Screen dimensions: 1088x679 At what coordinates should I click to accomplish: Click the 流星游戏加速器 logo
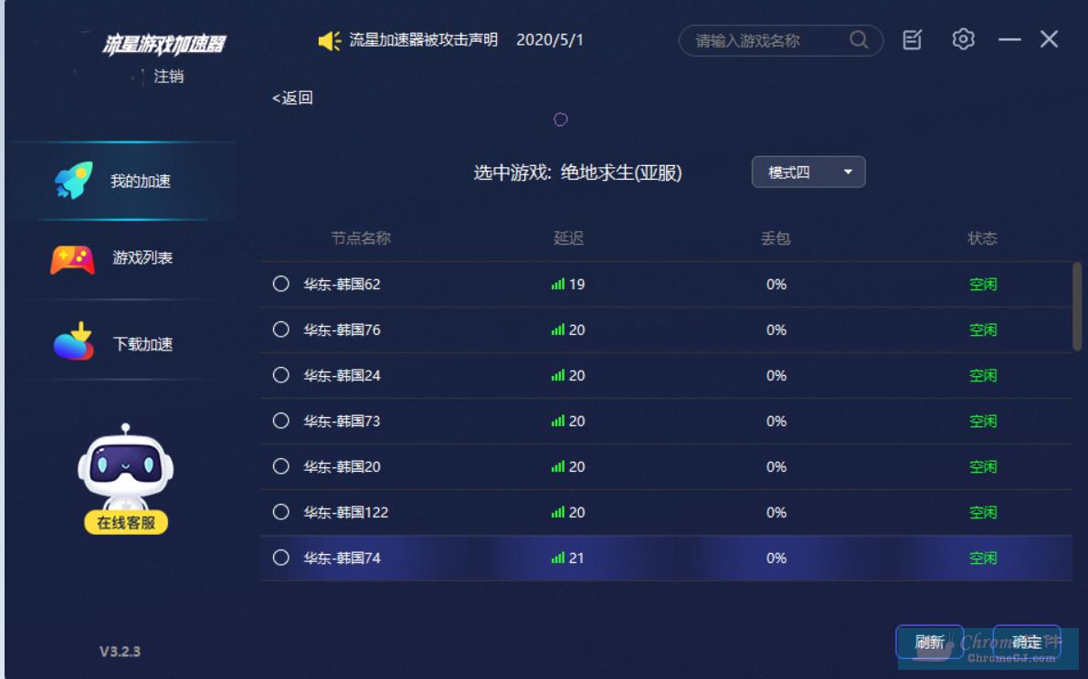point(164,45)
